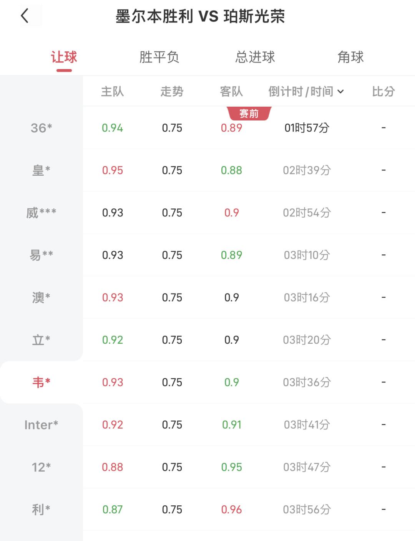Screen dimensions: 415x541
Task: Select highlighted bookmaker 韦*
Action: coord(41,382)
